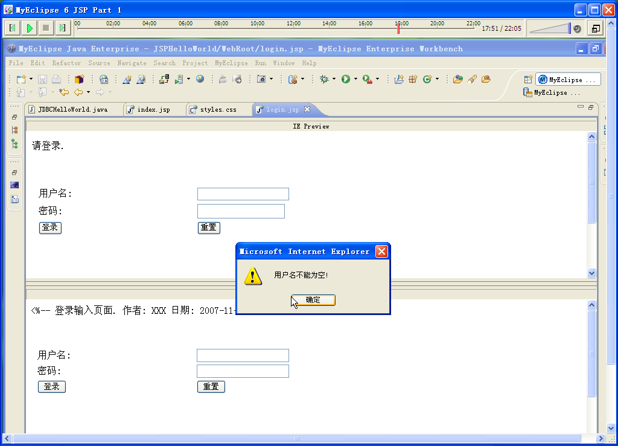This screenshot has width=618, height=446.
Task: Open the Refactor menu
Action: [x=66, y=63]
